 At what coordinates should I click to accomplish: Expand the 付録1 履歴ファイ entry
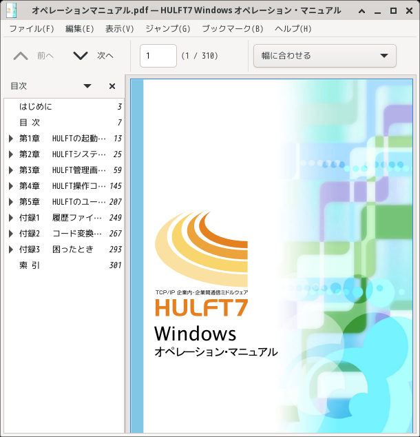[x=11, y=218]
